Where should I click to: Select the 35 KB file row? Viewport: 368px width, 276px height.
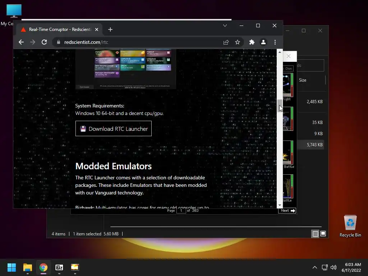coord(310,123)
